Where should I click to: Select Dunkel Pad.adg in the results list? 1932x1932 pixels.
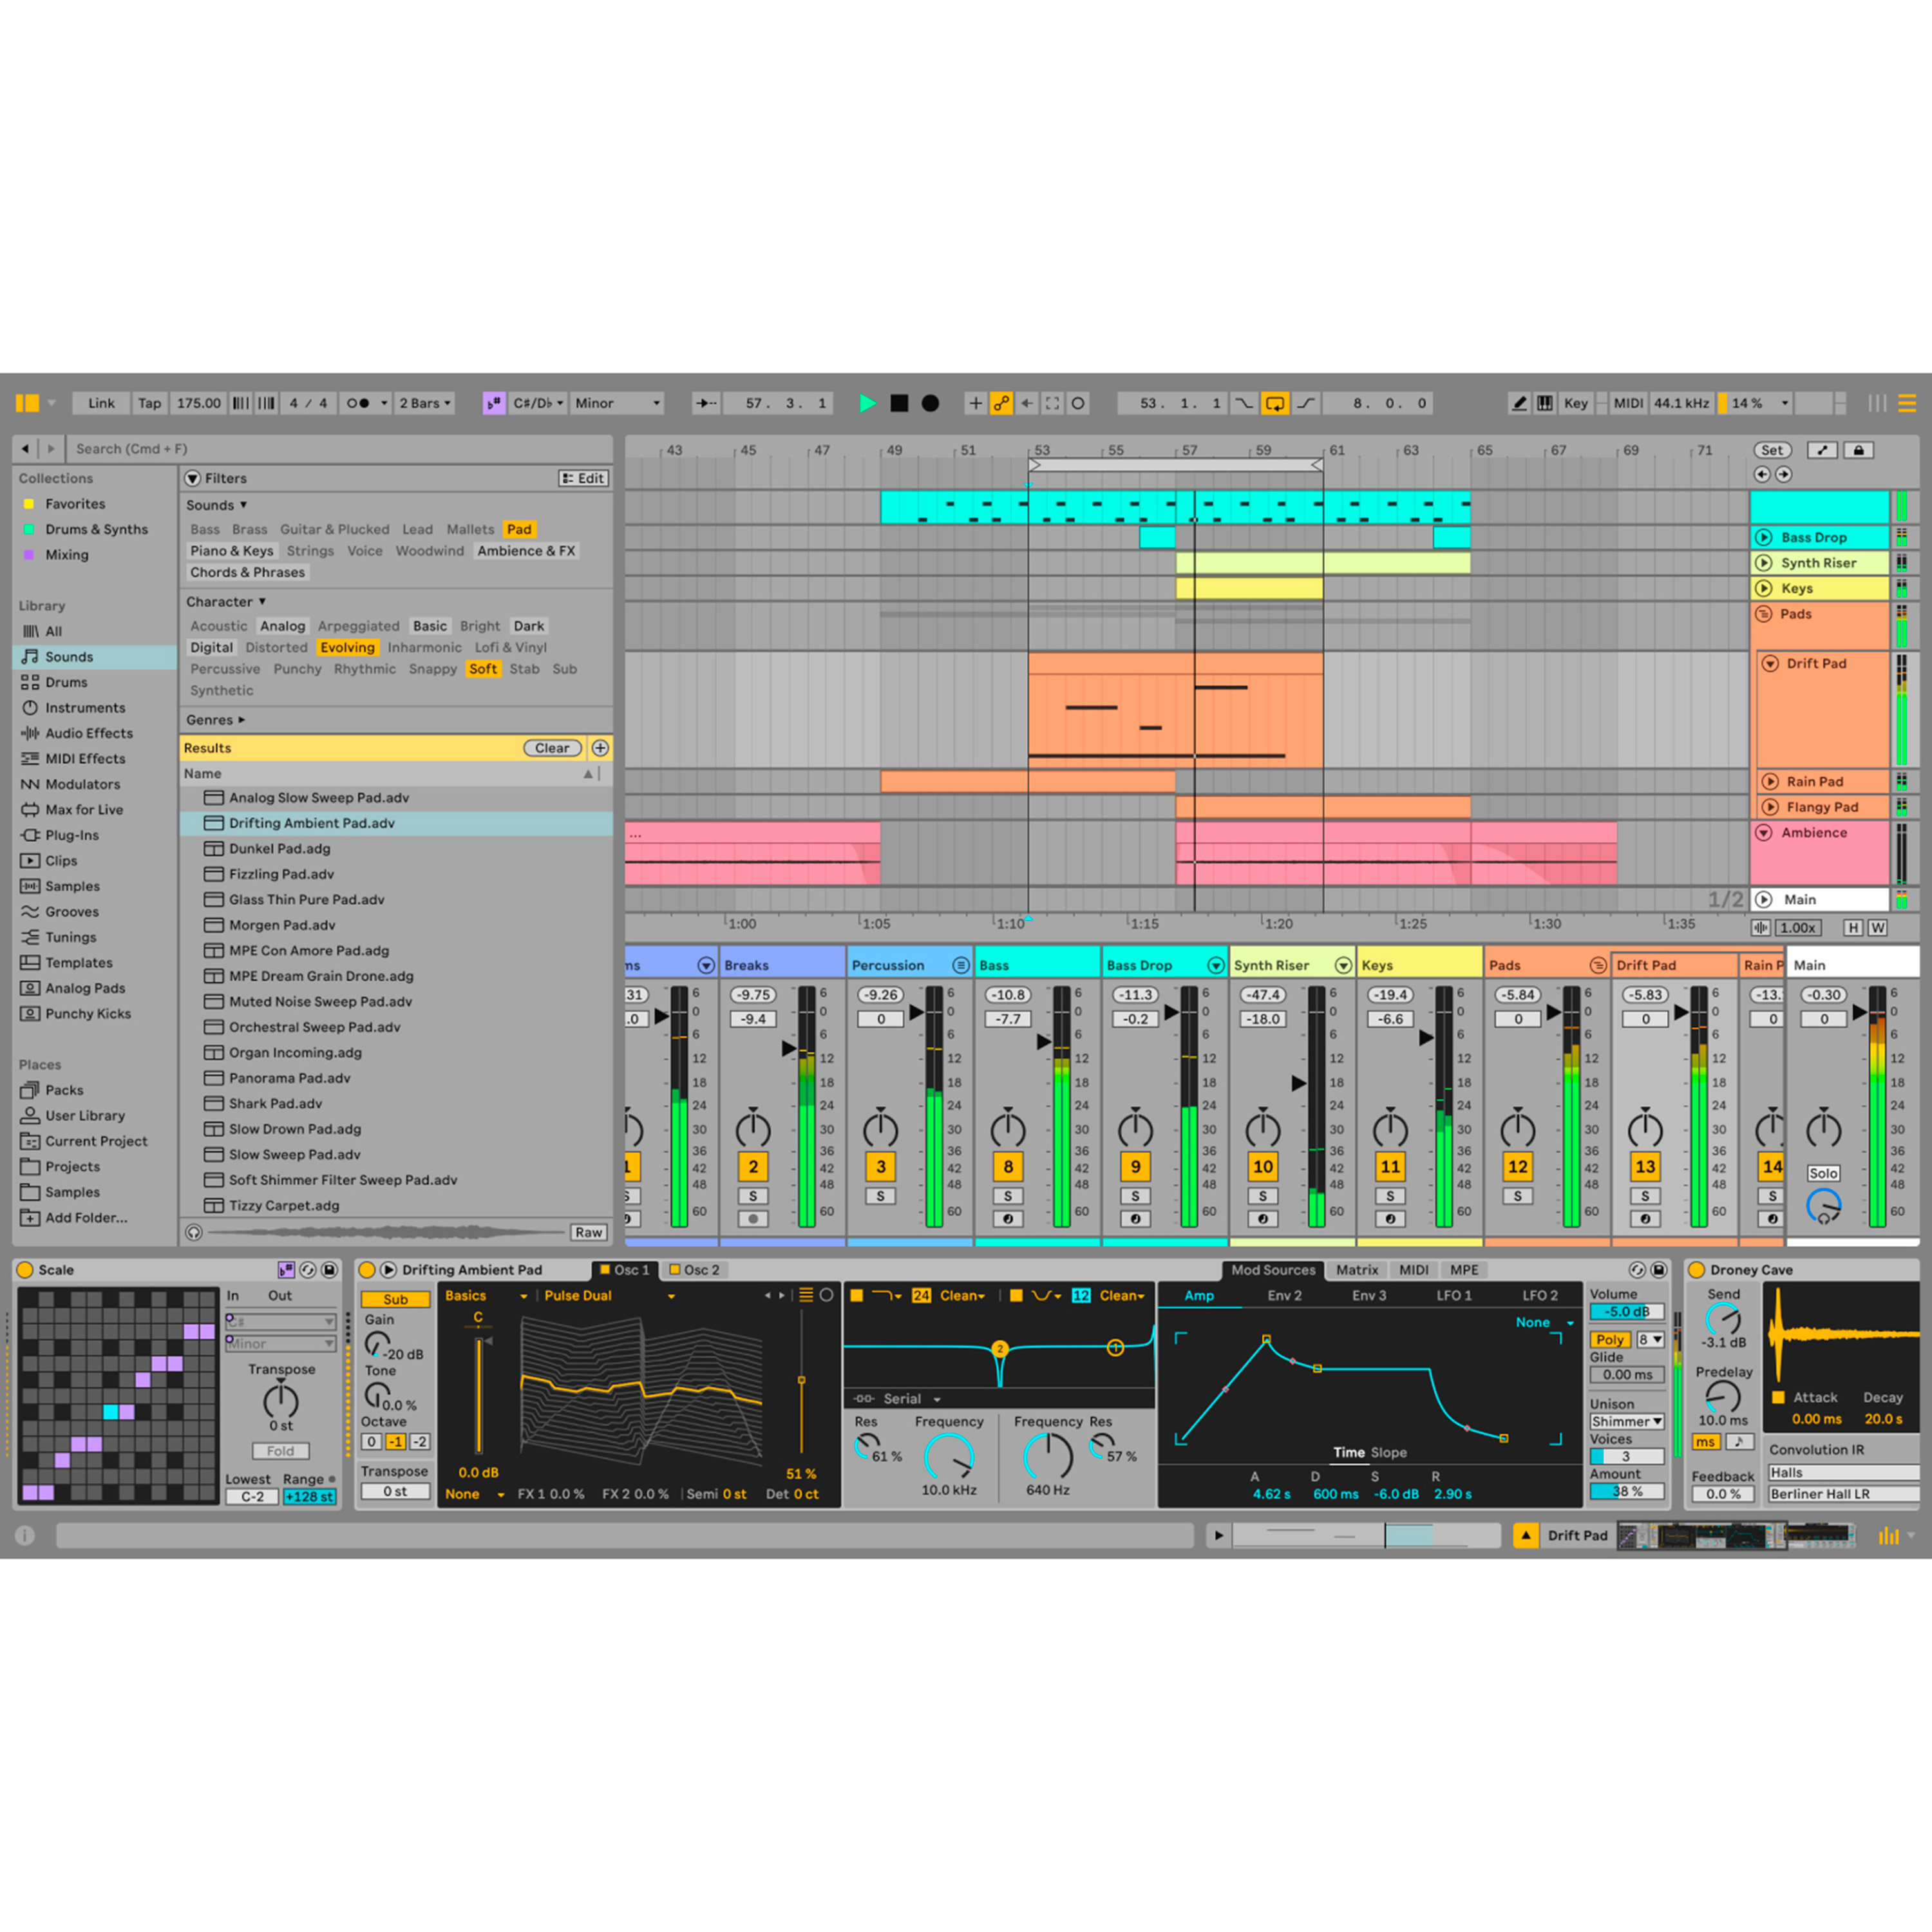click(x=280, y=848)
